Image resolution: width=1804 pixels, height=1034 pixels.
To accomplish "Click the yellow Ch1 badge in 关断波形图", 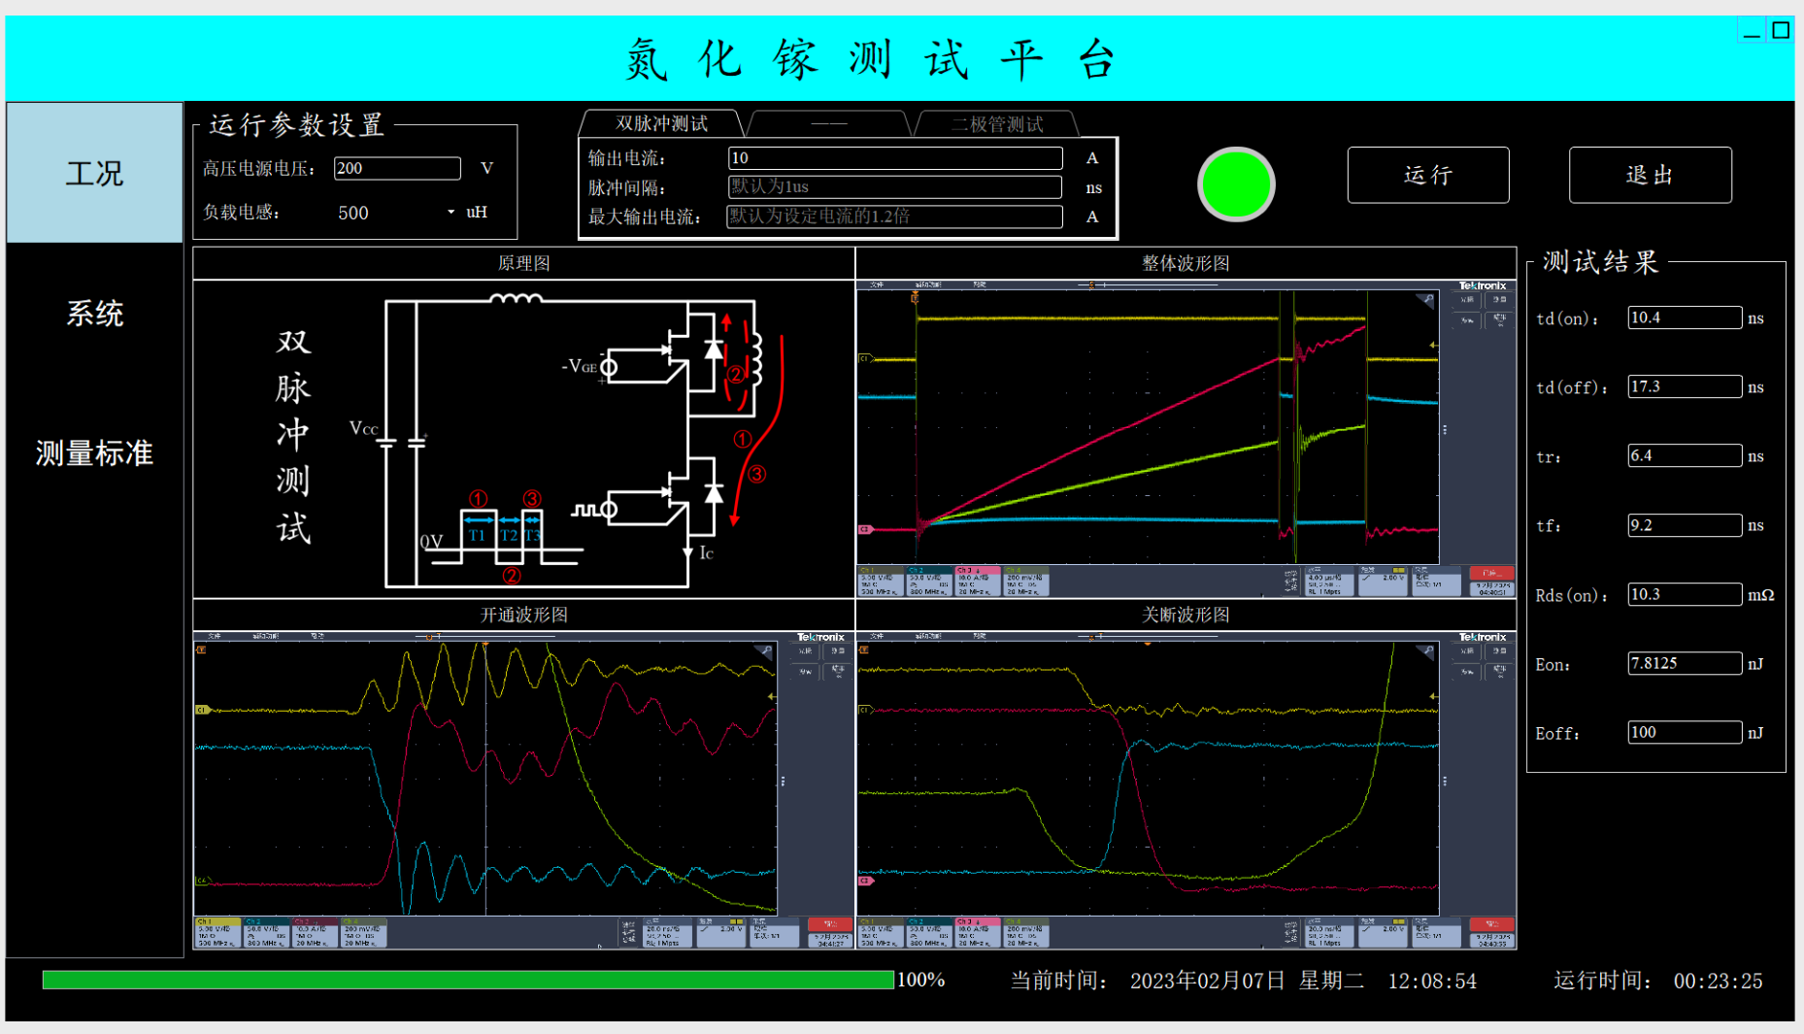I will click(881, 933).
